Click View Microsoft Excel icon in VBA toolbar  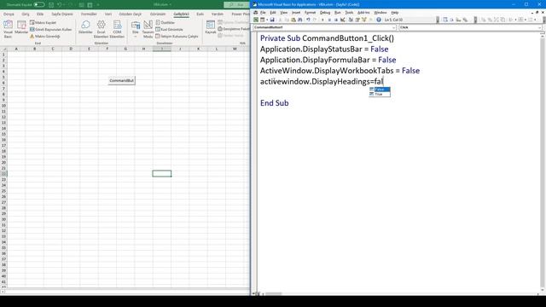(256, 20)
